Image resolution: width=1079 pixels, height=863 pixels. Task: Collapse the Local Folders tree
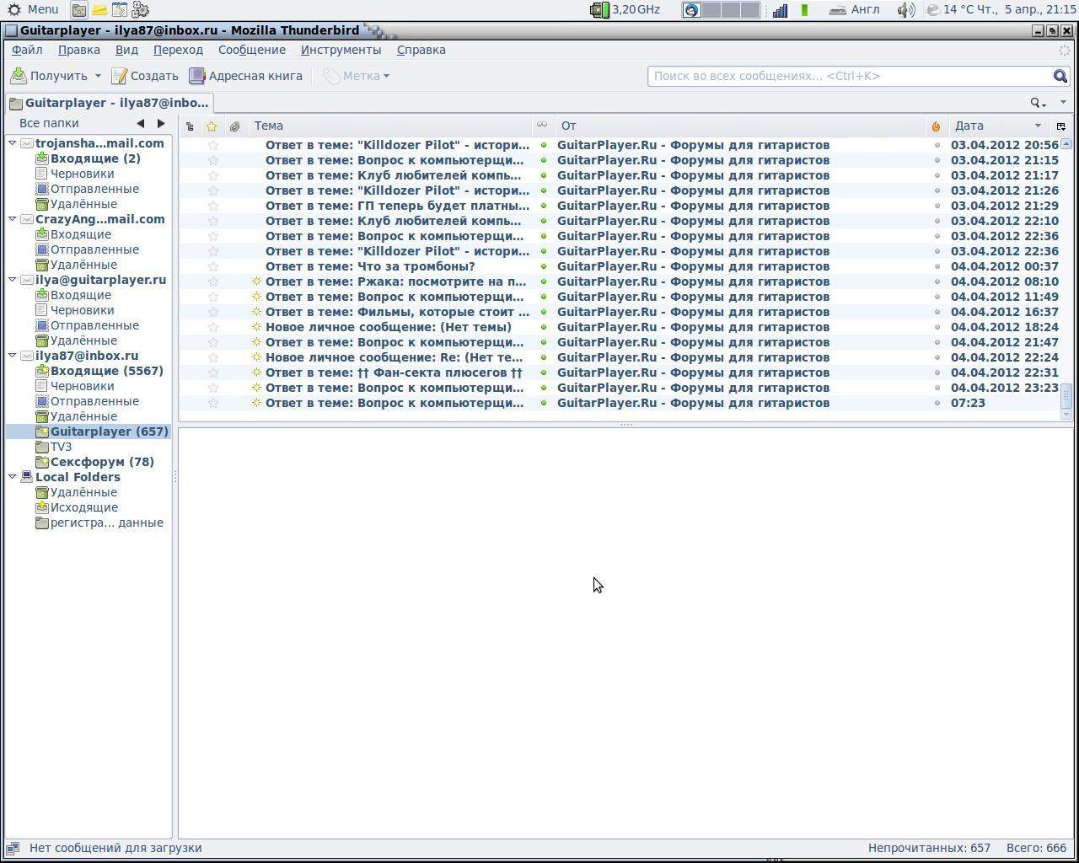coord(13,477)
